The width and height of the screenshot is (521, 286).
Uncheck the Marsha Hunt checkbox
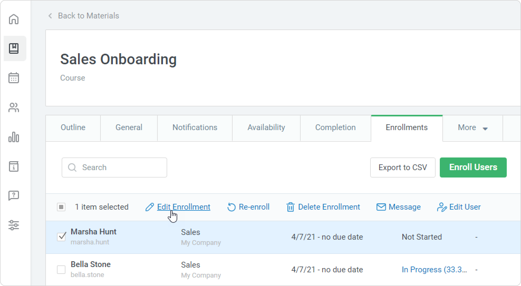click(x=61, y=236)
